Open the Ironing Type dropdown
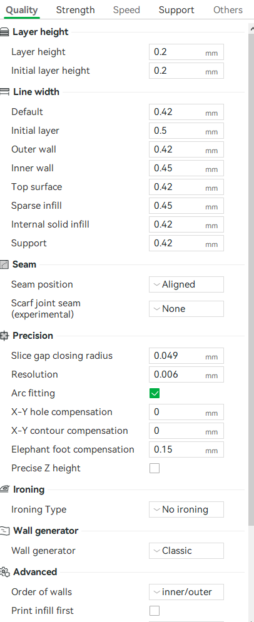Viewport: 254px width, 622px height. point(186,509)
